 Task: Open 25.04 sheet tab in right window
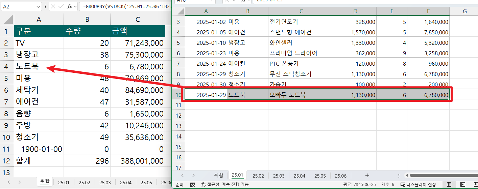(299, 176)
